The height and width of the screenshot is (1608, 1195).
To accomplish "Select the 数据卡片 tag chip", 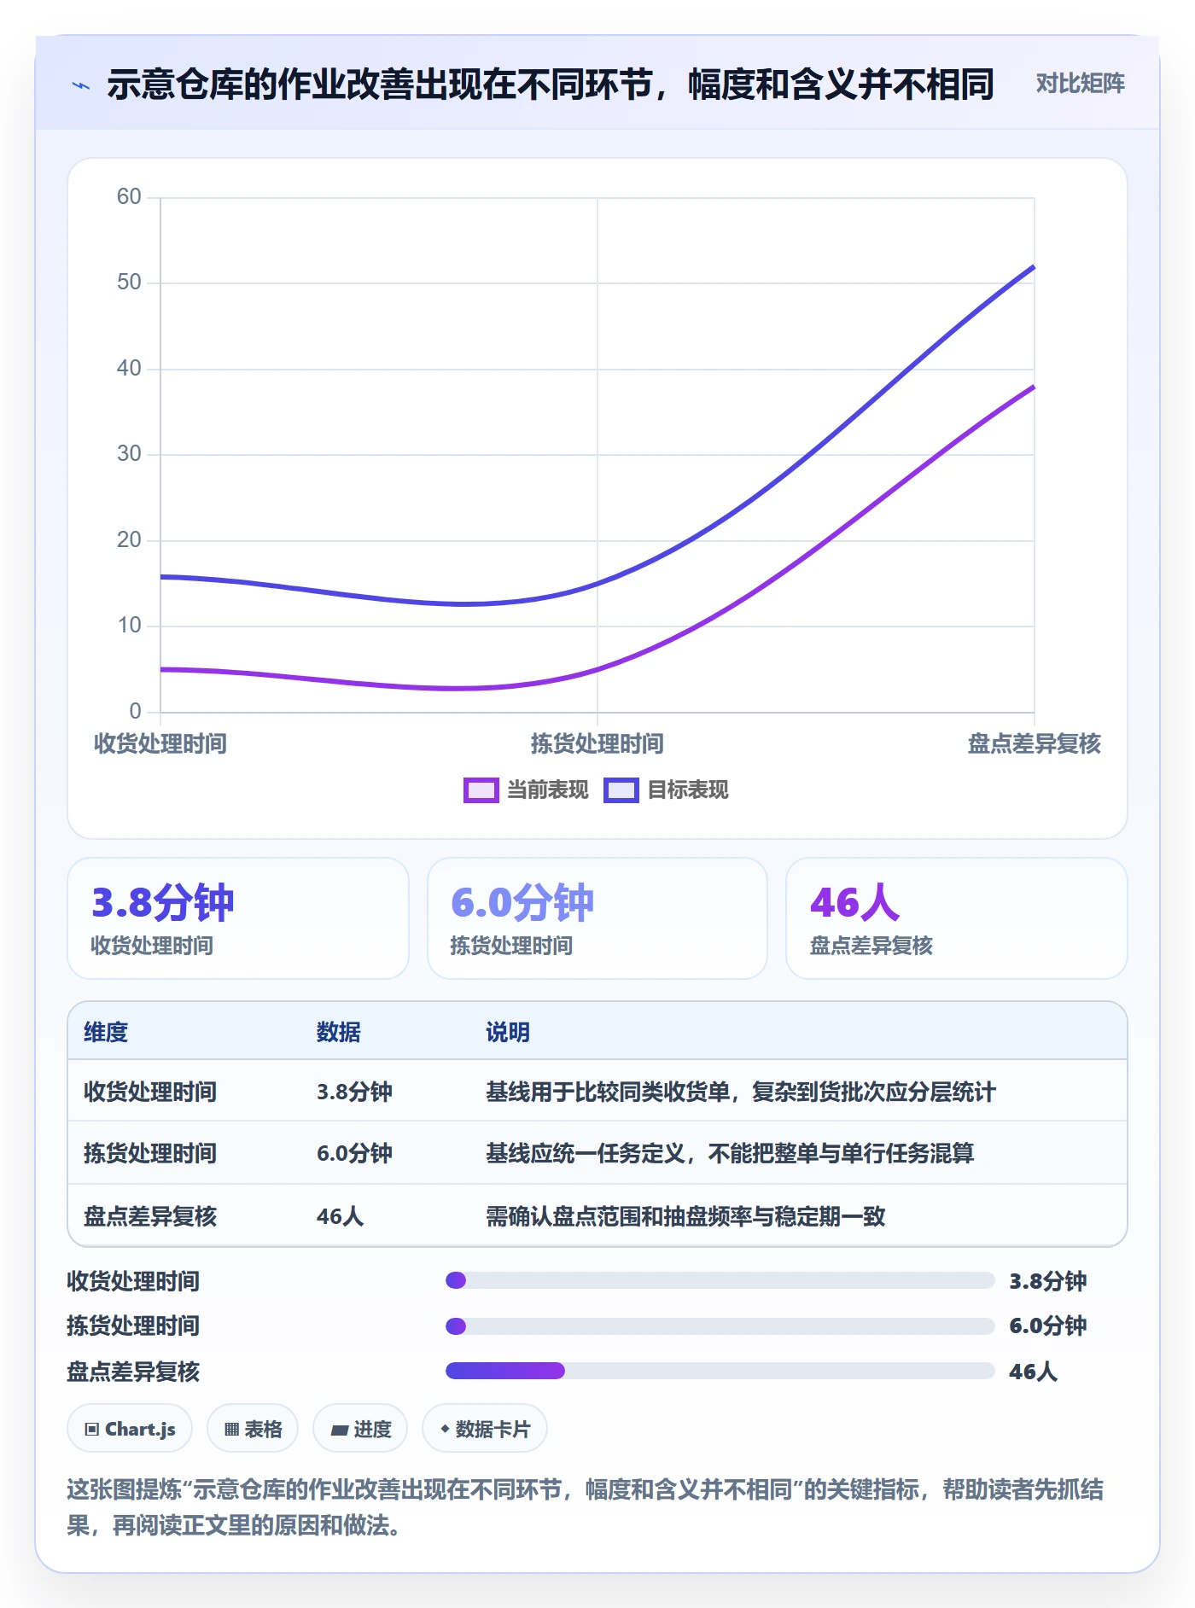I will (x=485, y=1429).
